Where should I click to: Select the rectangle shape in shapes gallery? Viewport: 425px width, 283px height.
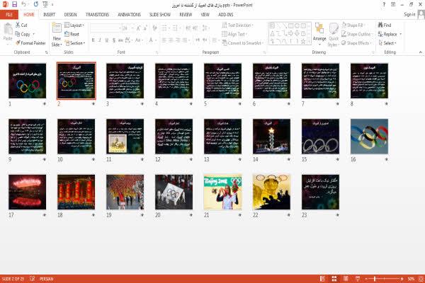point(291,26)
